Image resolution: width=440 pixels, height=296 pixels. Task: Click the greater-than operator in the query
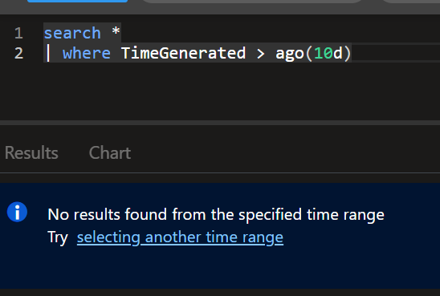(x=260, y=53)
